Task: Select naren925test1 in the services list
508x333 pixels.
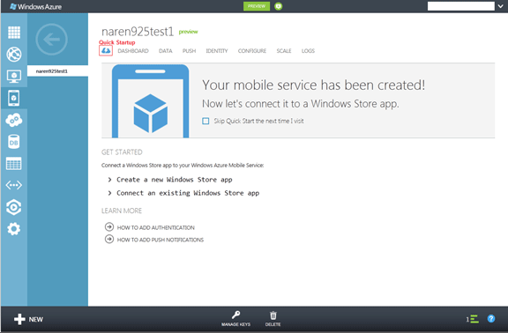Action: pos(57,71)
